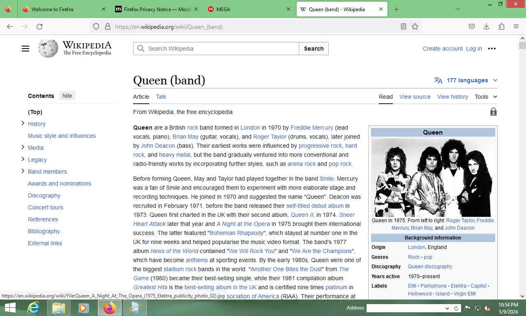Viewport: 526px width, 316px height.
Task: Jump to Awards and nominations in Contents
Action: pos(60,184)
